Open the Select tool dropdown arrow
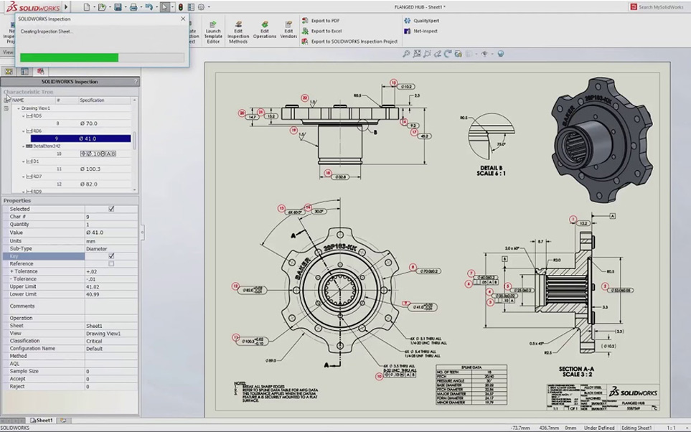This screenshot has width=691, height=432. tap(172, 7)
